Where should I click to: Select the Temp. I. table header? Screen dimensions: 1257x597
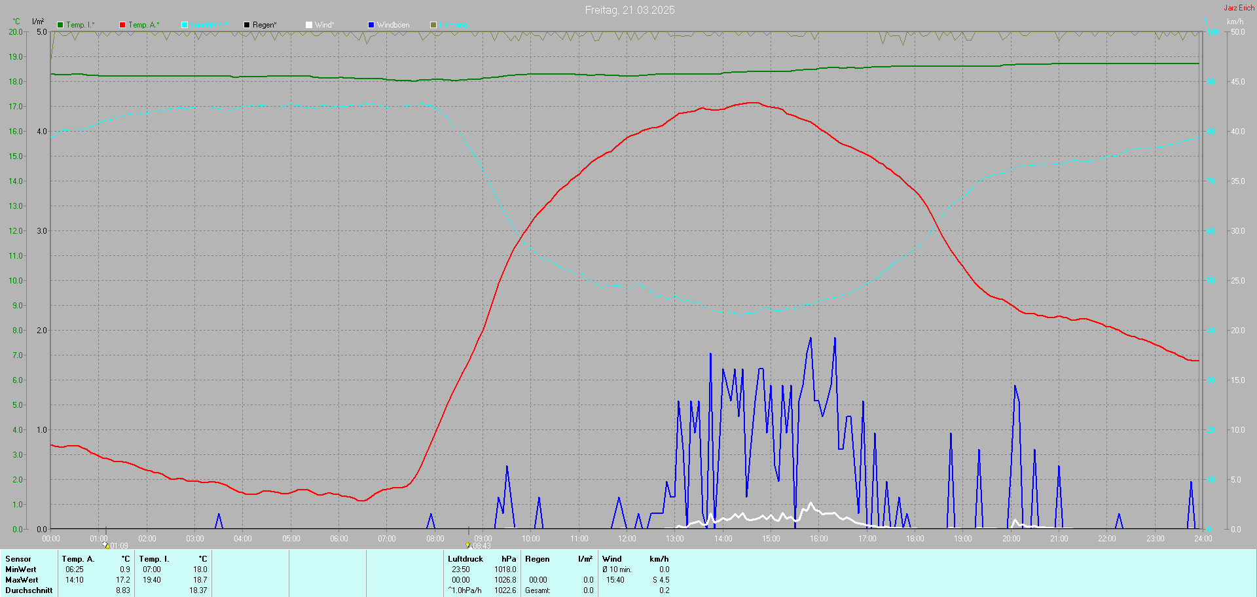(154, 559)
